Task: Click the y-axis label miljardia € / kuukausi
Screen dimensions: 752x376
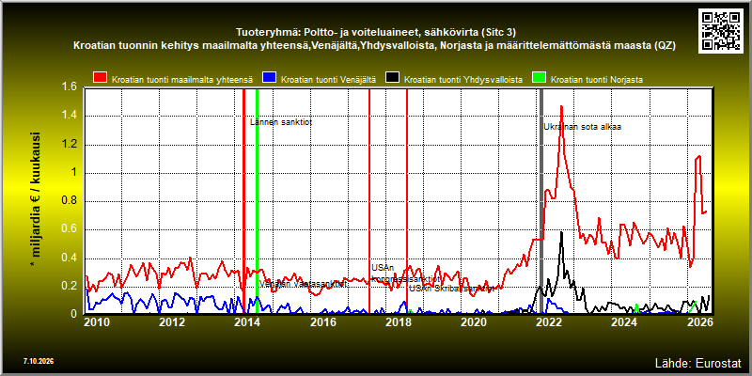Action: tap(35, 199)
